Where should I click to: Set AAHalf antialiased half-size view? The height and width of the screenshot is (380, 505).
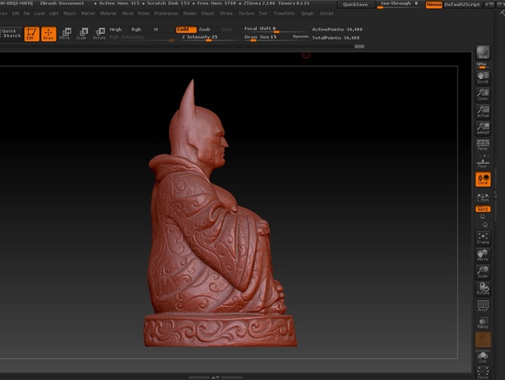coord(482,128)
